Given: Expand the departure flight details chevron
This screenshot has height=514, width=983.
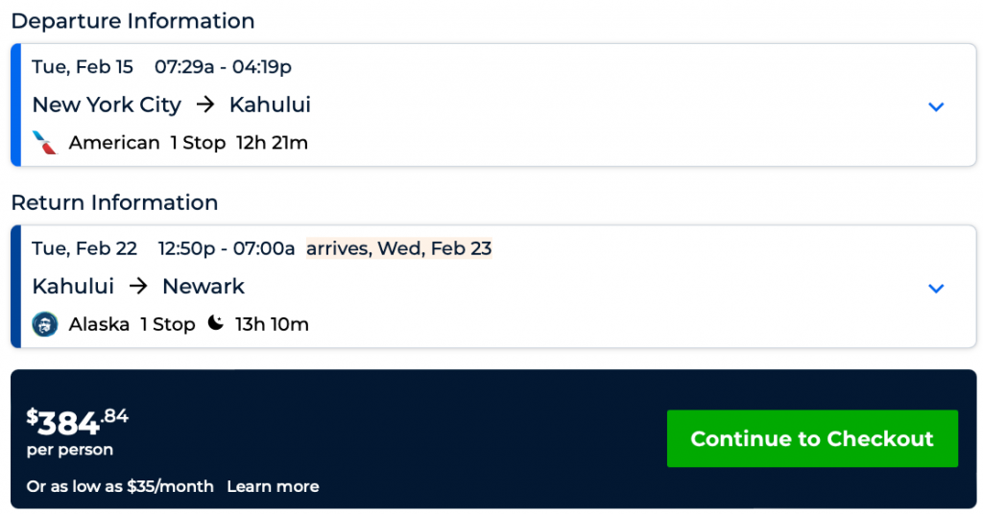Looking at the screenshot, I should tap(936, 106).
